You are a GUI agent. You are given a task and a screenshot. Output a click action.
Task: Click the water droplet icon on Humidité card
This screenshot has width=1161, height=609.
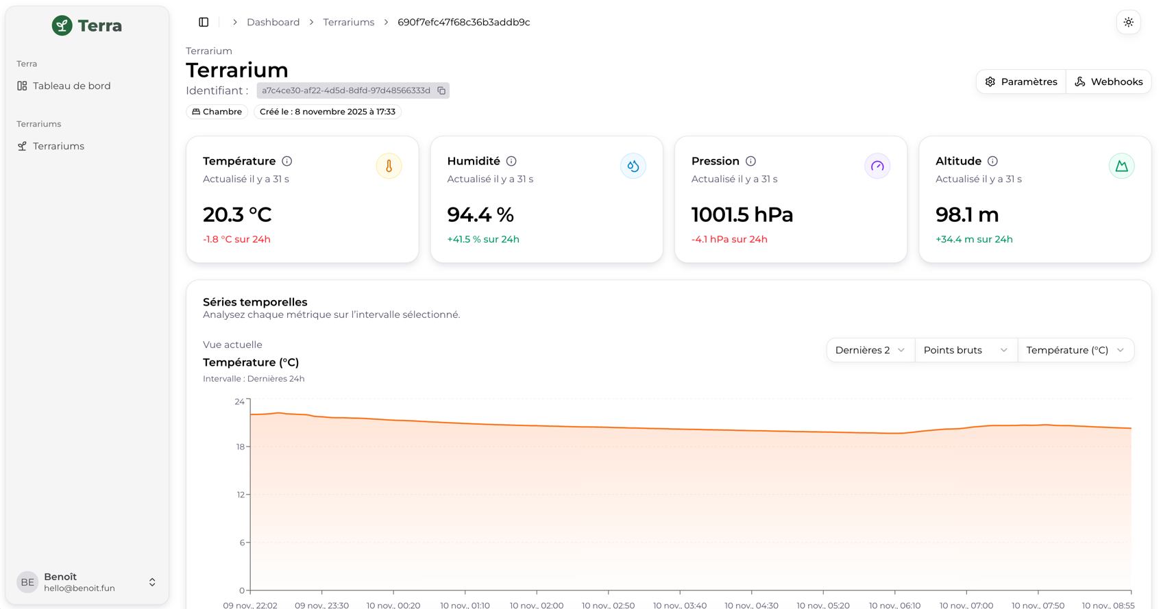tap(633, 166)
